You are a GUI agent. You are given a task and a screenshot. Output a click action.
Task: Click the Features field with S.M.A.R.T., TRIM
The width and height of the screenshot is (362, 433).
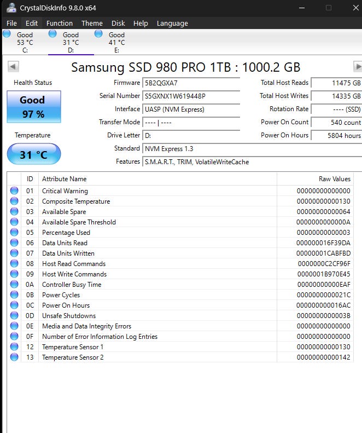point(252,162)
